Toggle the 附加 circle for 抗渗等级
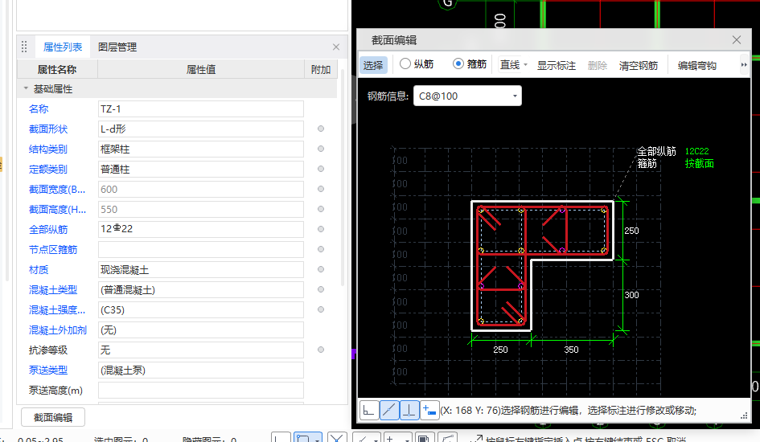 (x=321, y=350)
